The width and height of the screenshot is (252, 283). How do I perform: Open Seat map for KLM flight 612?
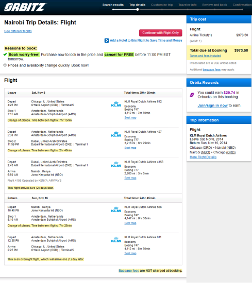(x=130, y=118)
